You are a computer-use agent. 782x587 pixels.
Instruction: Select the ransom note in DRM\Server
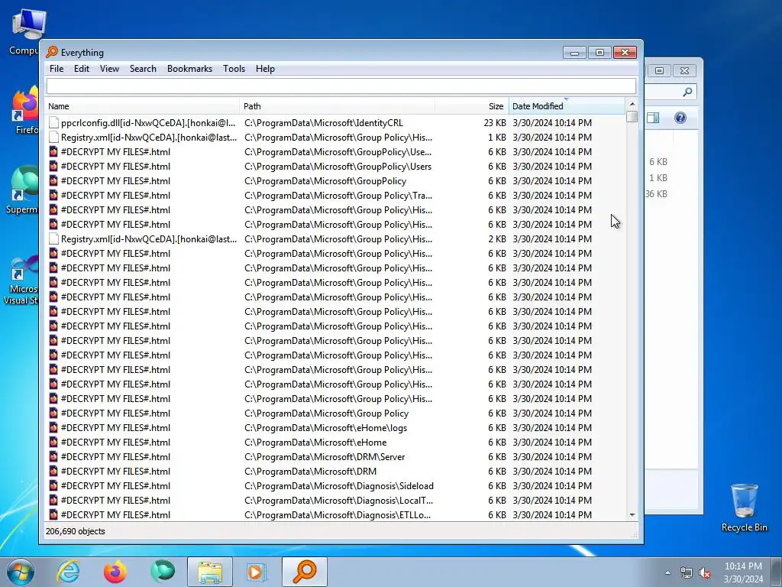click(334, 457)
